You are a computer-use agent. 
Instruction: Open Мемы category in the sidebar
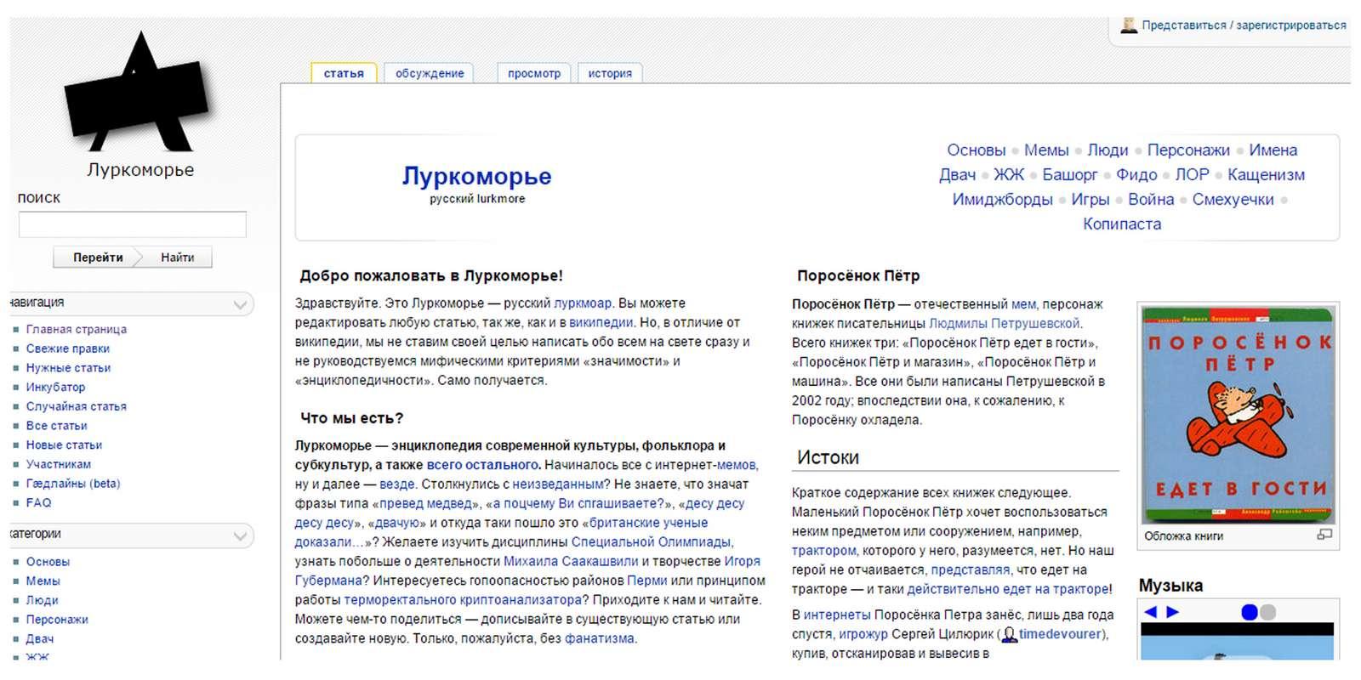coord(43,581)
